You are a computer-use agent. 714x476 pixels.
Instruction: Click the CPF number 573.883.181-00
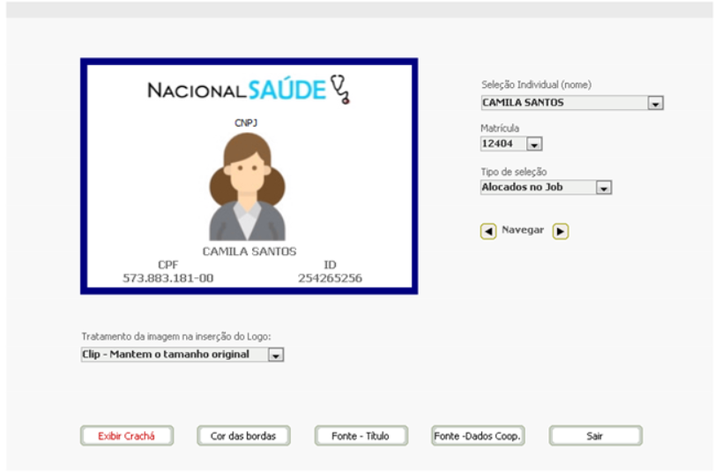click(167, 278)
